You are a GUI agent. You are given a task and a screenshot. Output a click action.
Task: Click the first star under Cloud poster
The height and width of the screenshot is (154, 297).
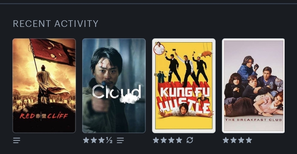tap(86, 140)
